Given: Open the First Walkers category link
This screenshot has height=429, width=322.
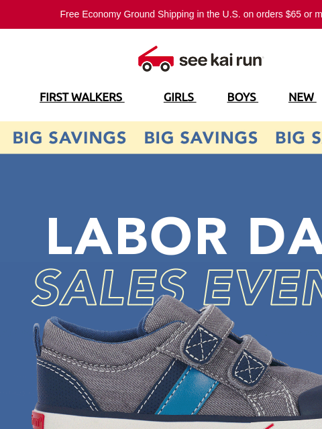Looking at the screenshot, I should click(x=82, y=97).
